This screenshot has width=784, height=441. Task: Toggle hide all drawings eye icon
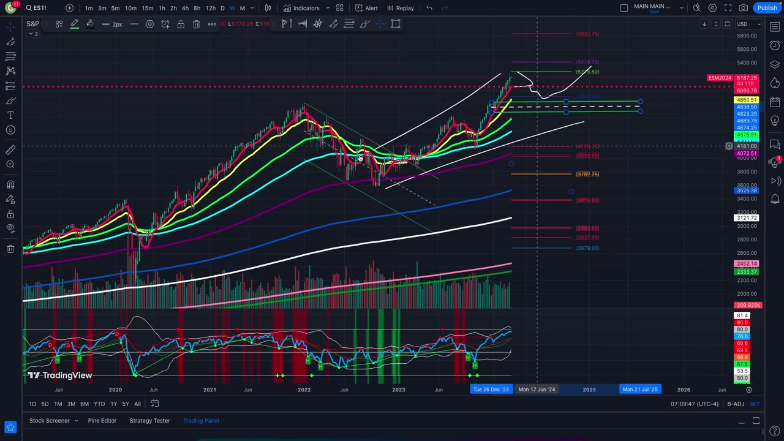10,228
